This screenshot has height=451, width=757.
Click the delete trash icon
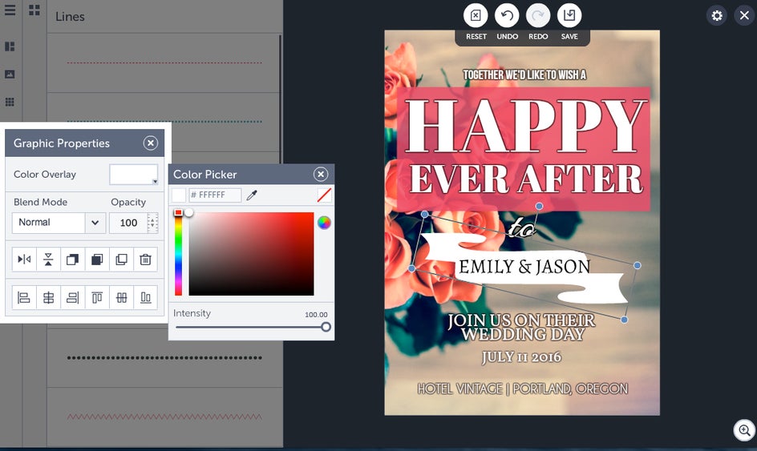145,260
